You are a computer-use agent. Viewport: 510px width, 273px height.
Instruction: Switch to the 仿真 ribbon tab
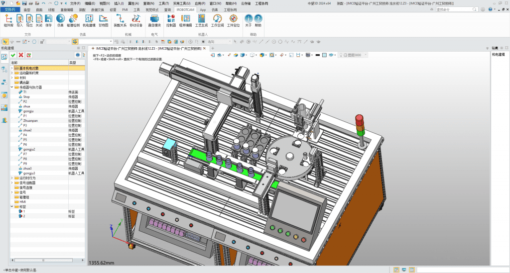click(215, 9)
